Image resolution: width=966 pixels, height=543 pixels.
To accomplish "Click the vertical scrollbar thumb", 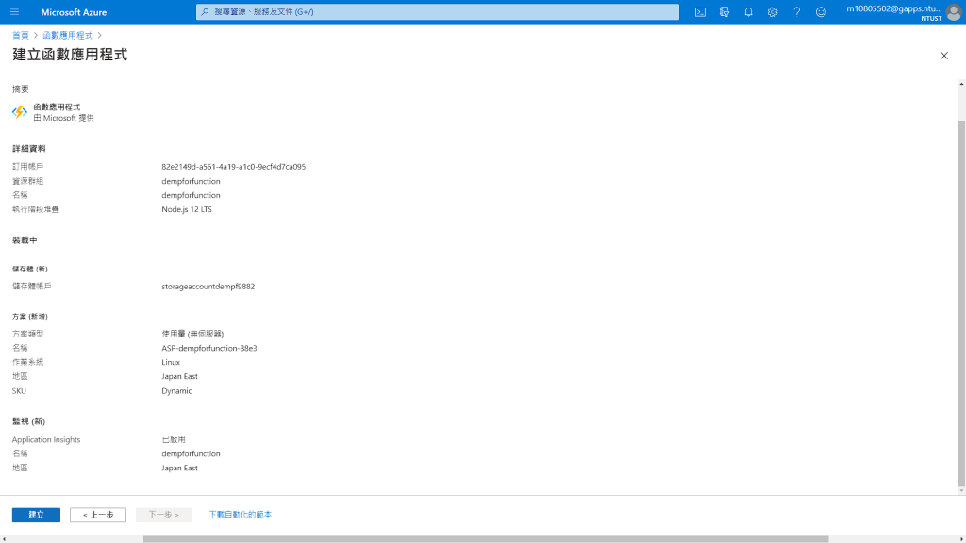I will coord(961,303).
